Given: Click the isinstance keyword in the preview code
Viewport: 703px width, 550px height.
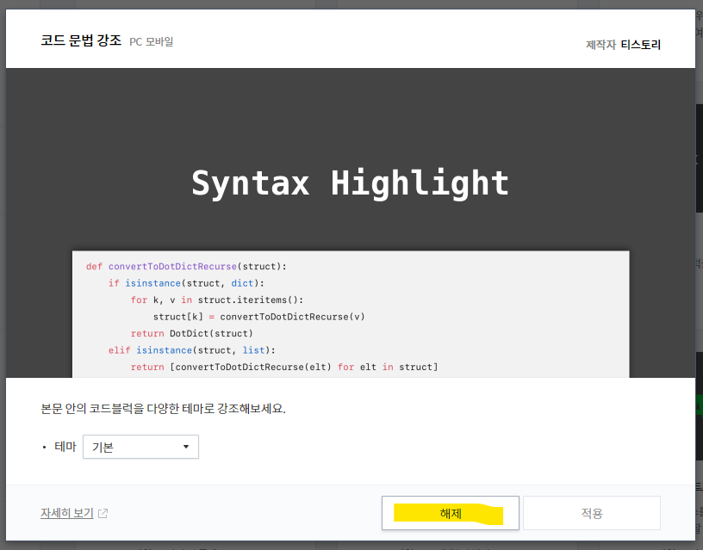Looking at the screenshot, I should click(152, 282).
